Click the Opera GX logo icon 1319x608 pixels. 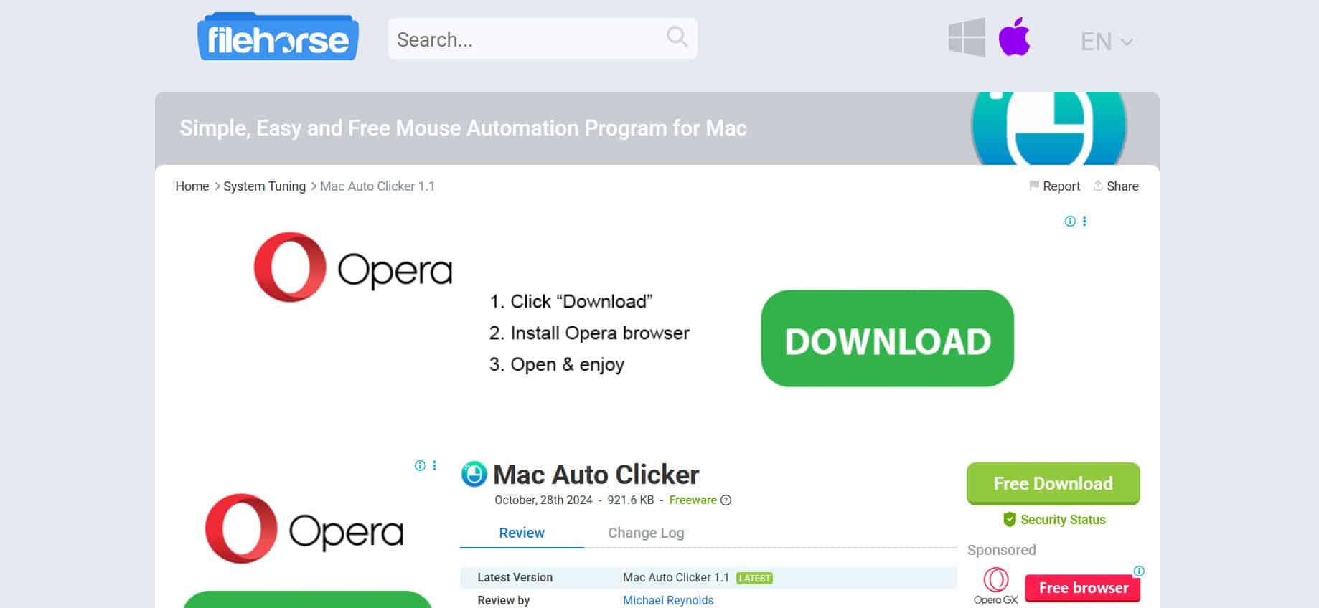(x=995, y=586)
